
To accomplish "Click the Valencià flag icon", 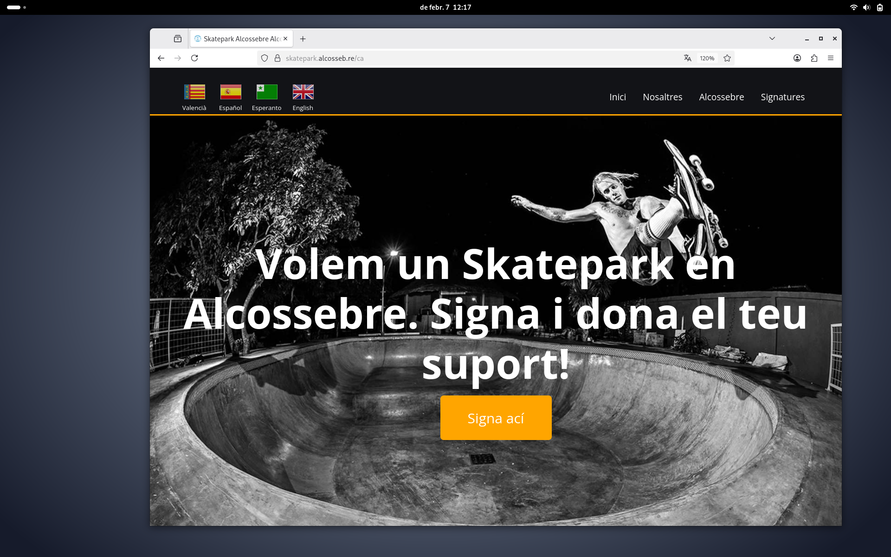I will [x=194, y=92].
